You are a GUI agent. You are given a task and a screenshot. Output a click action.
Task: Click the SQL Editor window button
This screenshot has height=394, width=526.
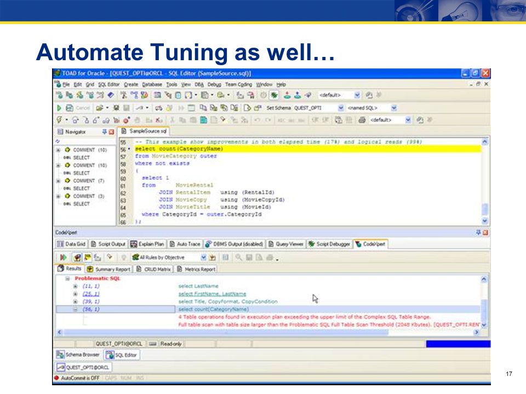pyautogui.click(x=122, y=355)
